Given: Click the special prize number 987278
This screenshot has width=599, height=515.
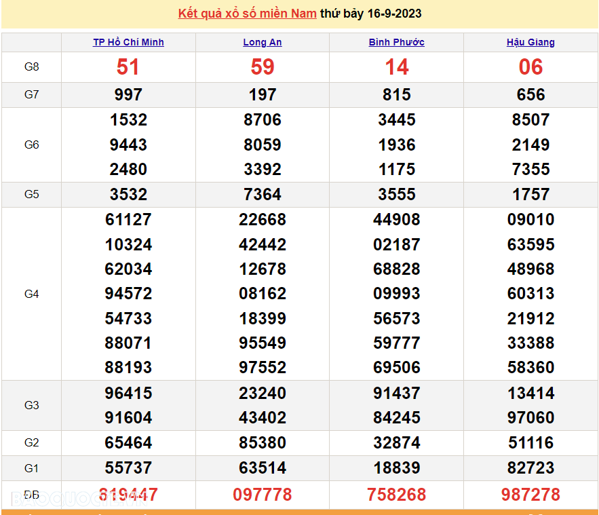Looking at the screenshot, I should [x=530, y=495].
